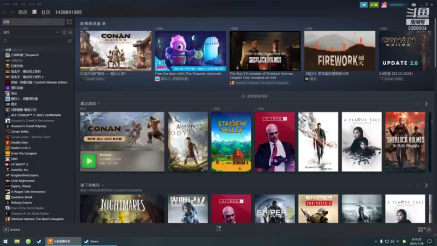Screen dimensions: 437x246
Task: Select the 主页 home button in sidebar
Action: coord(33,22)
